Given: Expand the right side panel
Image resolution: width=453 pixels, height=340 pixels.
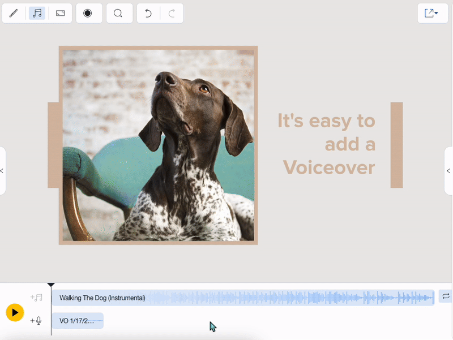Looking at the screenshot, I should tap(449, 171).
